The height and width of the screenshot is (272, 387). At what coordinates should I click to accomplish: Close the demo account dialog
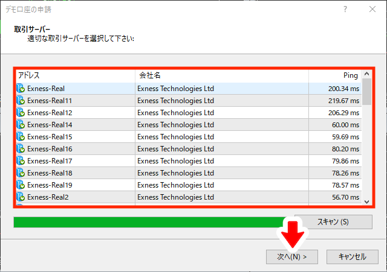(372, 10)
